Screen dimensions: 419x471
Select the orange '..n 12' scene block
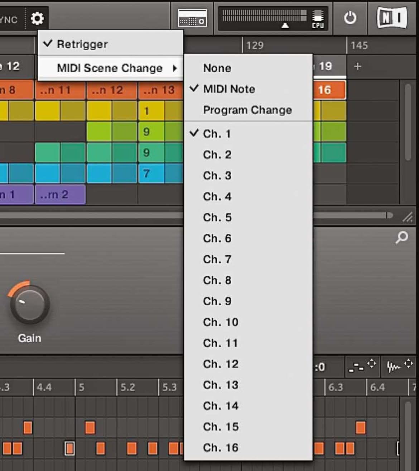(x=112, y=90)
